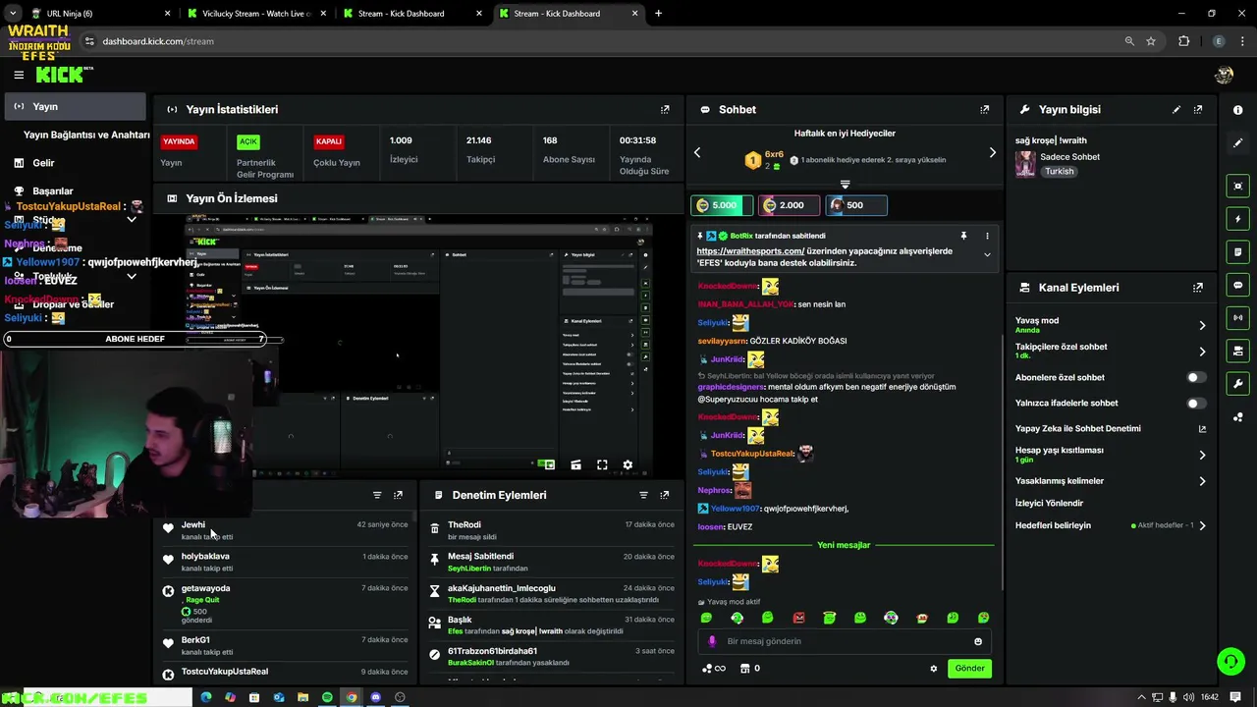Pop out the Yayın bilgisi panel
This screenshot has height=707, width=1257.
tap(1198, 110)
